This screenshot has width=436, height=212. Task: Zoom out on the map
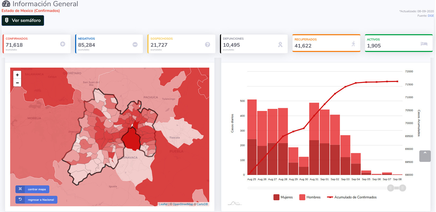(x=17, y=83)
